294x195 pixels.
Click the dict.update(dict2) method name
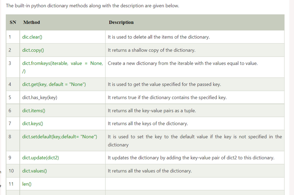coord(40,158)
